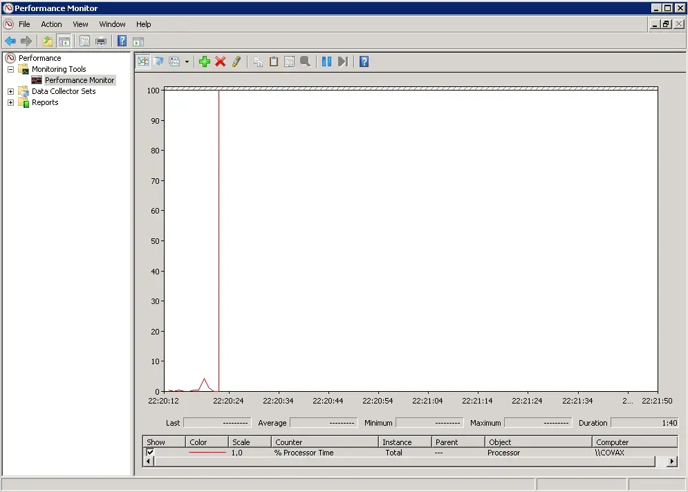Select Data Collector Sets node
The height and width of the screenshot is (492, 688).
click(x=64, y=91)
